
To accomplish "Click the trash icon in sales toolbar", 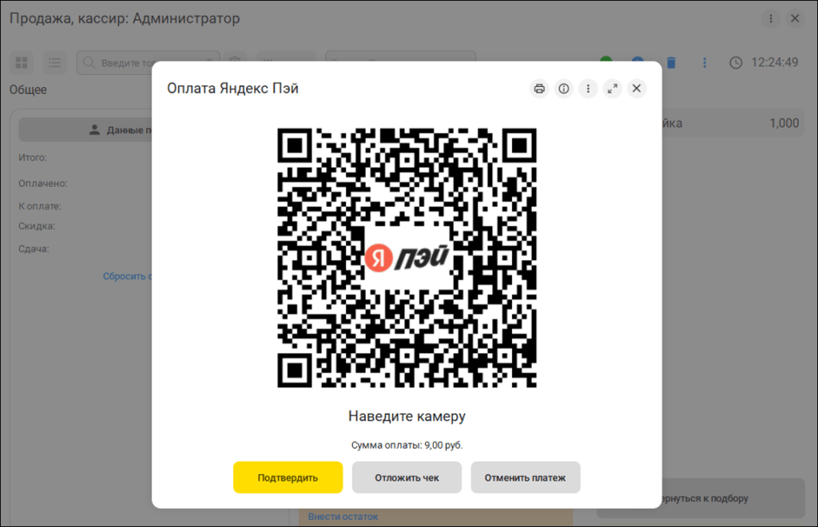I will [x=671, y=63].
